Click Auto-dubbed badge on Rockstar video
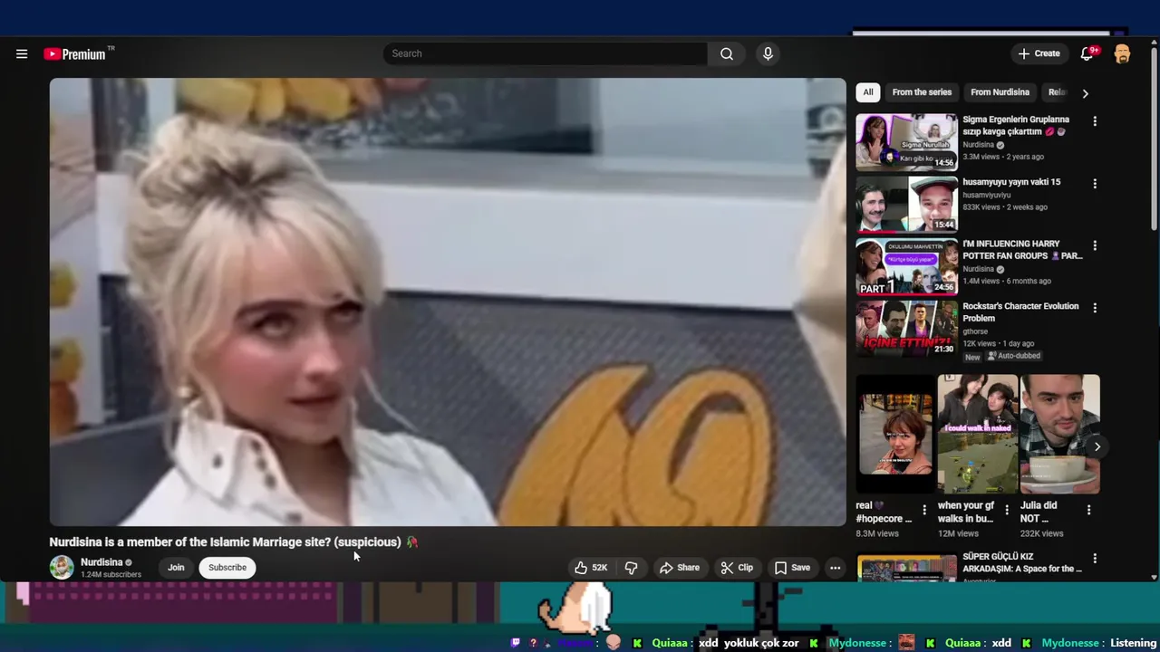 coord(1013,356)
